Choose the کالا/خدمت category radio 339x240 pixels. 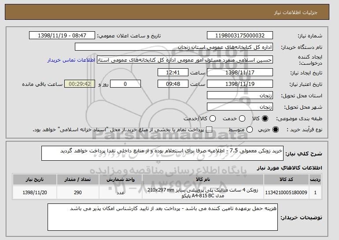(213, 119)
